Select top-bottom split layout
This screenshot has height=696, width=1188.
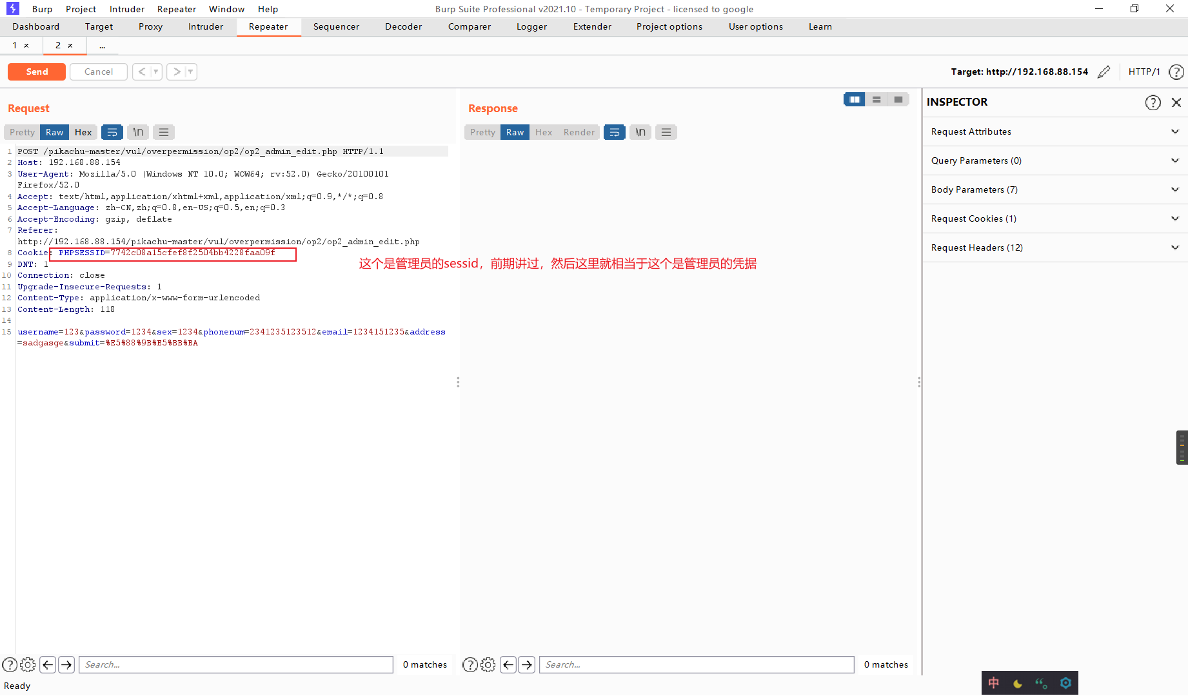tap(876, 99)
